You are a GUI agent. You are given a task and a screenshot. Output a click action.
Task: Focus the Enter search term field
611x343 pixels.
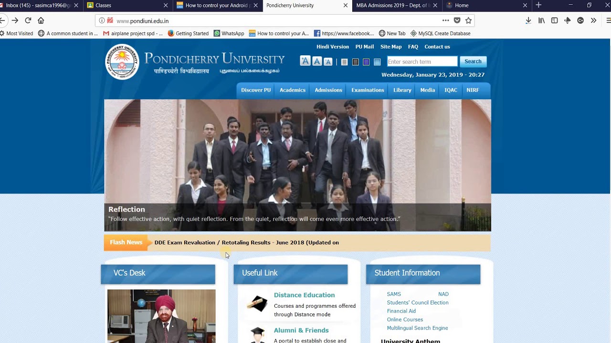point(422,61)
